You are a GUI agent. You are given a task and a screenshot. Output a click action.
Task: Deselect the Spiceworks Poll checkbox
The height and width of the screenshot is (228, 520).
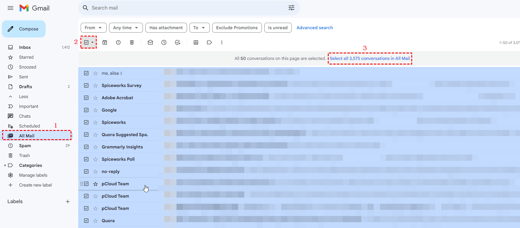click(86, 159)
